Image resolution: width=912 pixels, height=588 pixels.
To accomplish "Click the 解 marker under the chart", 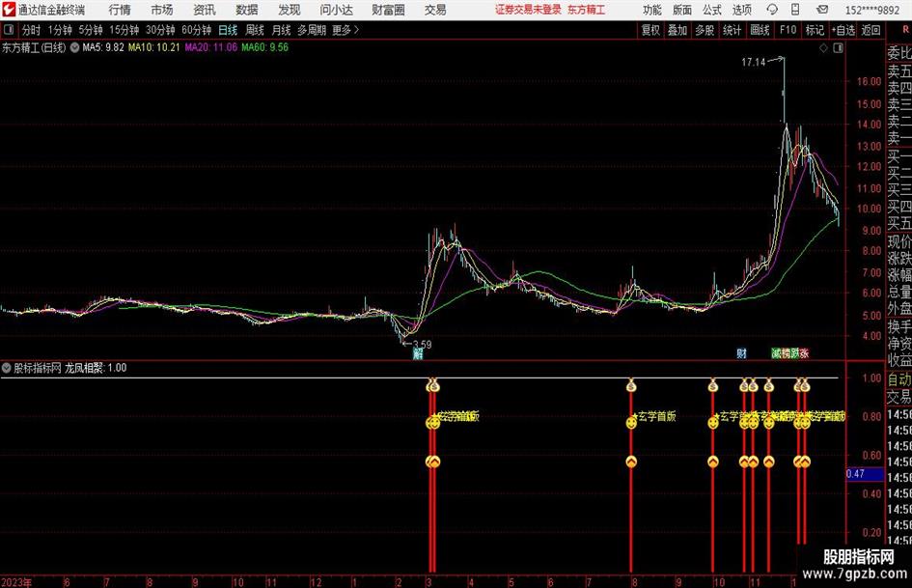I will 418,353.
